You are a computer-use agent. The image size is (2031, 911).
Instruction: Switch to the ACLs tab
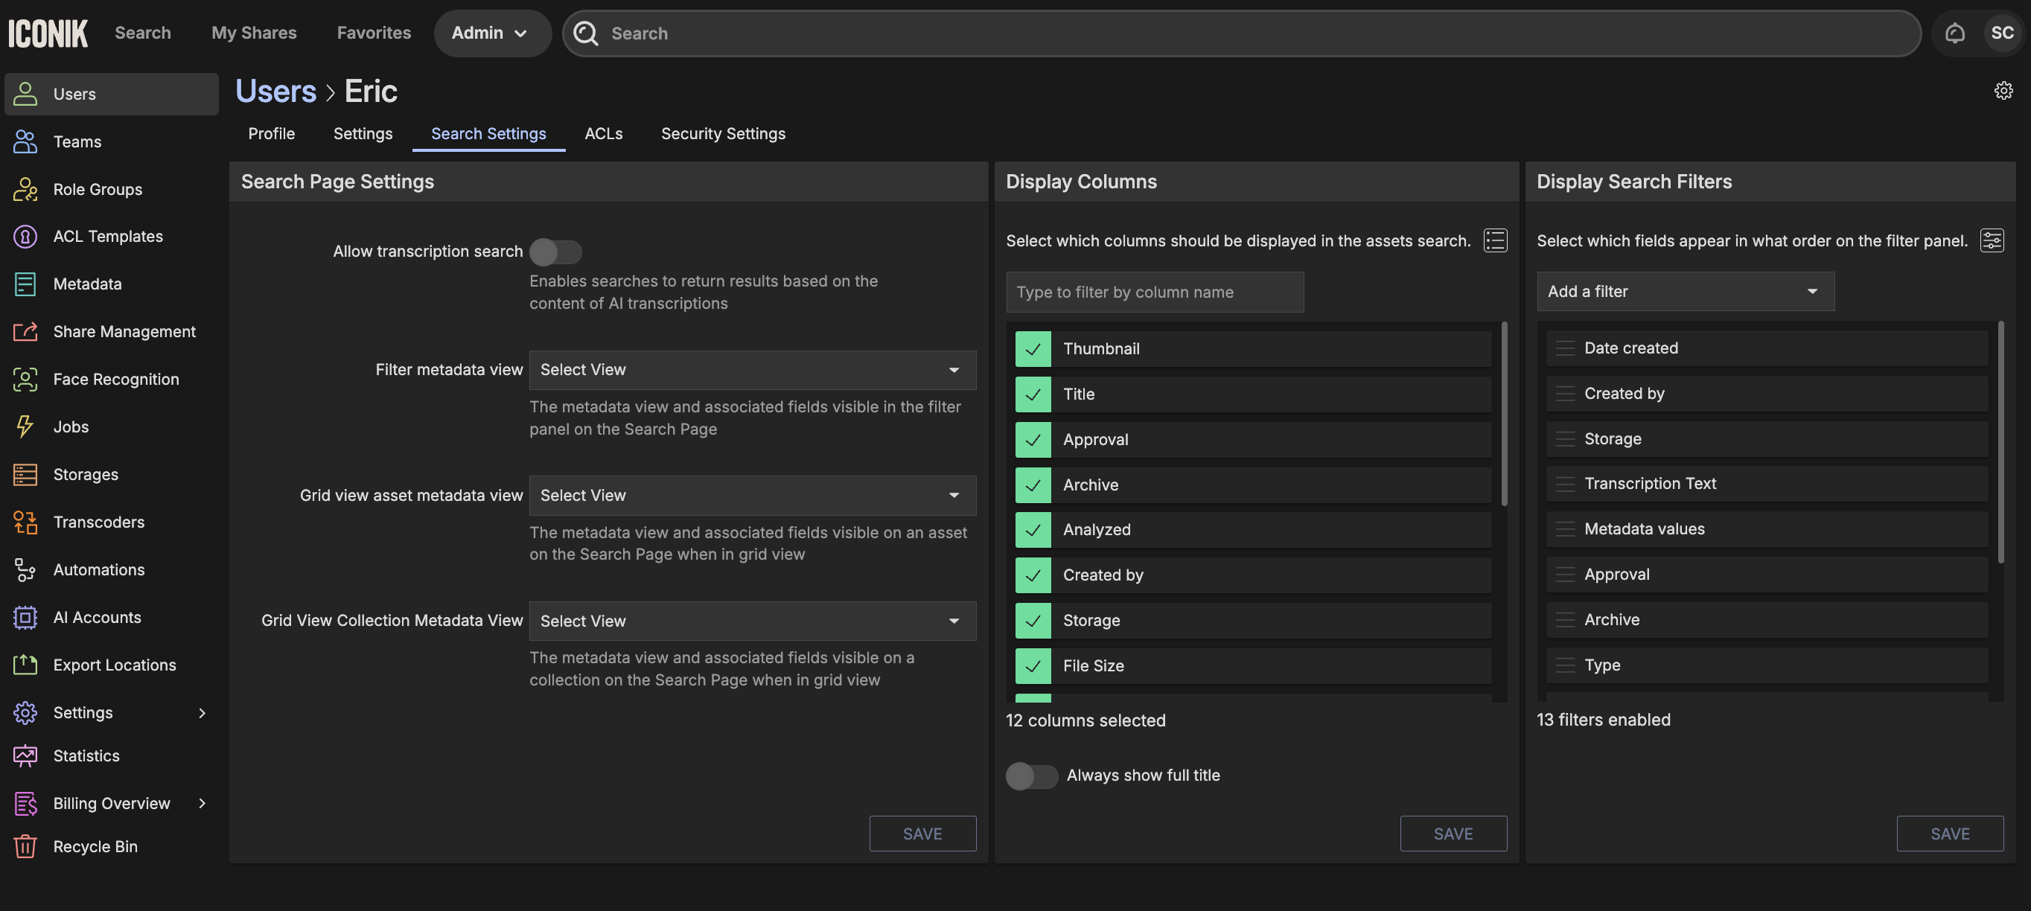(x=603, y=134)
